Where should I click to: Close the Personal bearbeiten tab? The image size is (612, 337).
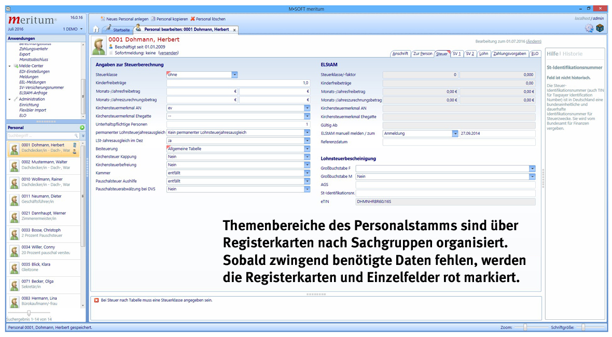click(234, 30)
